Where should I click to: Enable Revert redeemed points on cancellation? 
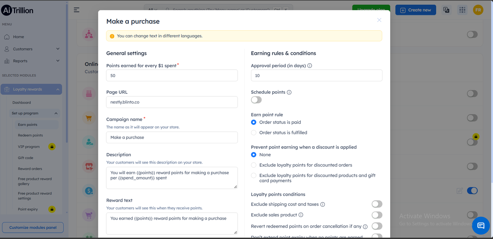(377, 226)
